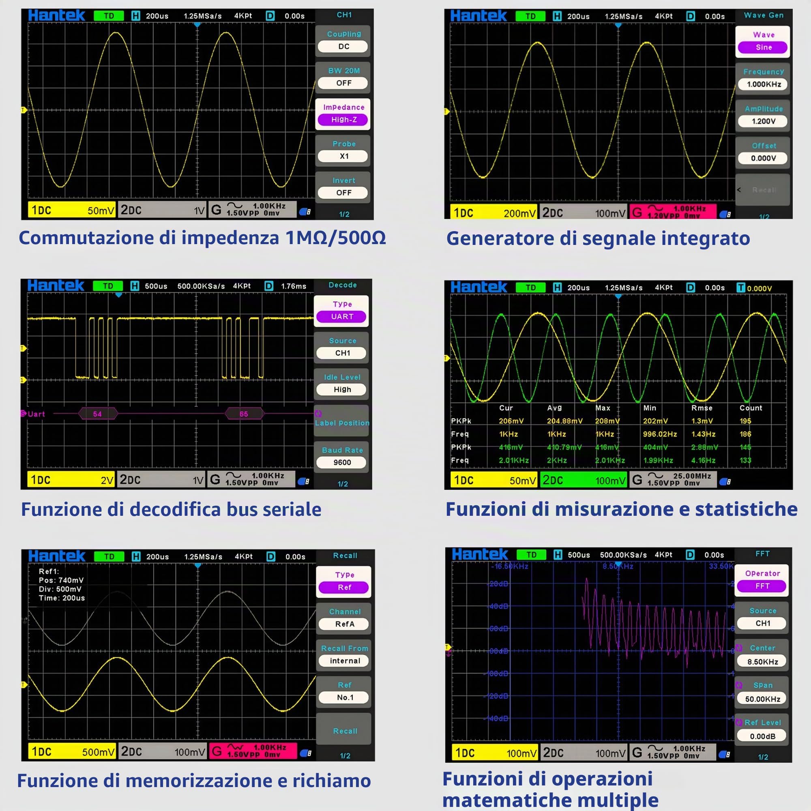
Task: Toggle the green TD badge on the FFT screen
Action: [531, 555]
